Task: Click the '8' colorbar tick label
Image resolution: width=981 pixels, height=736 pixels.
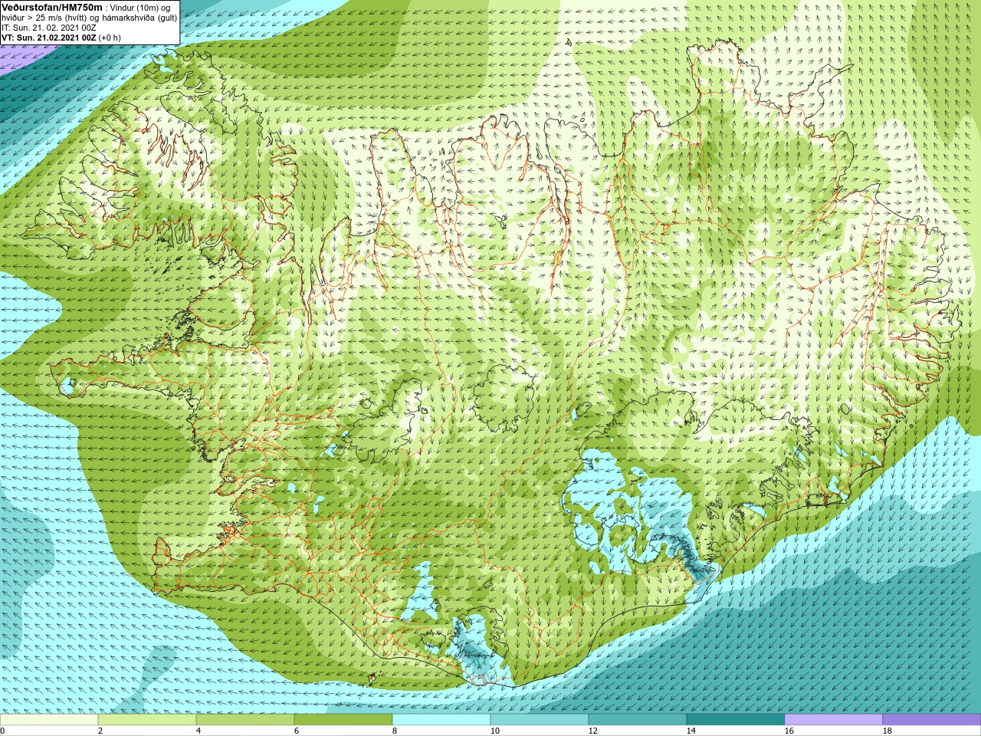Action: [x=394, y=731]
